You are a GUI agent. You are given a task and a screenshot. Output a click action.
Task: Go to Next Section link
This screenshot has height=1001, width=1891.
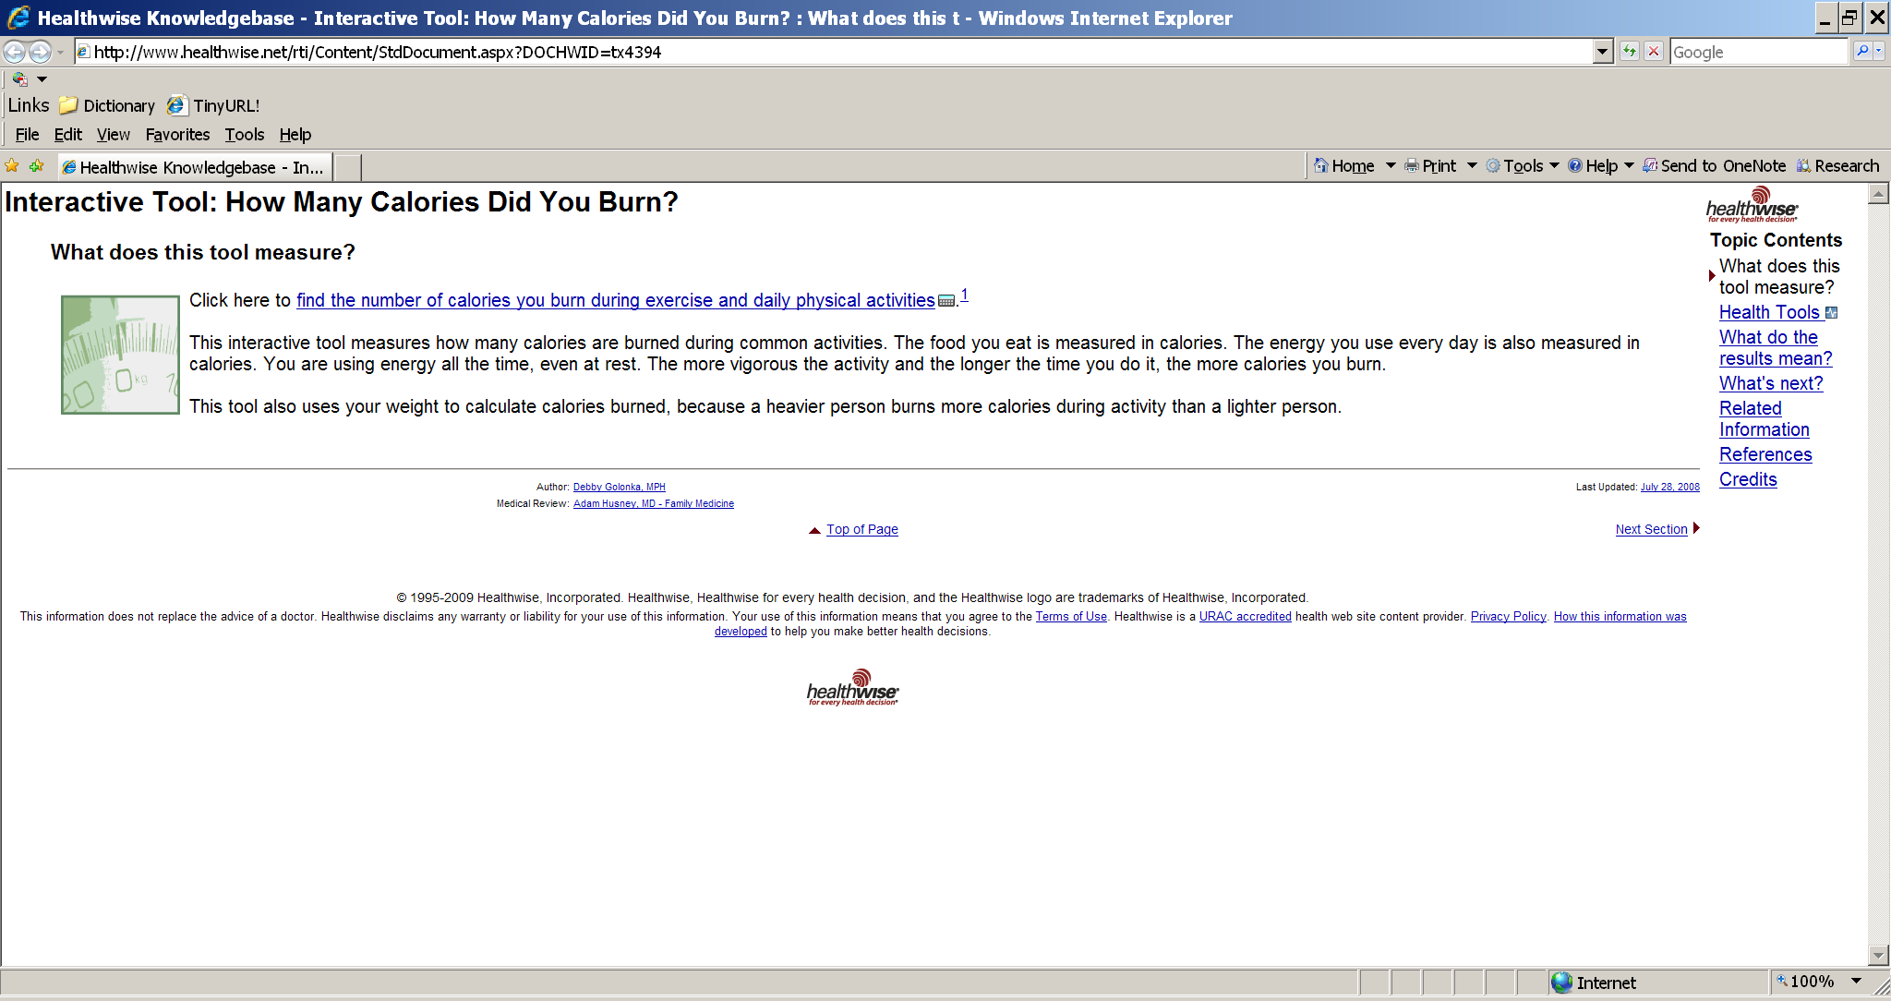1651,529
